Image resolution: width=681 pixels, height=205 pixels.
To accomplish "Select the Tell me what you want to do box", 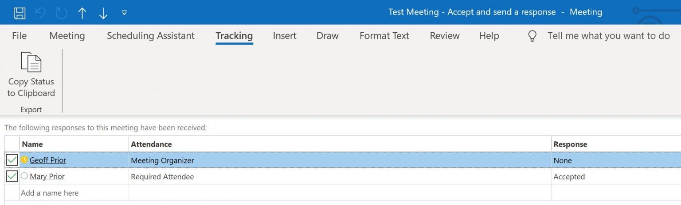I will [608, 36].
